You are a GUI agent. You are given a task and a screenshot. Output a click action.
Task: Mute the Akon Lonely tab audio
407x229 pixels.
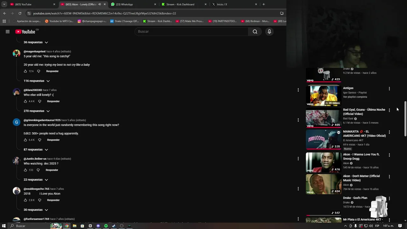click(x=100, y=4)
